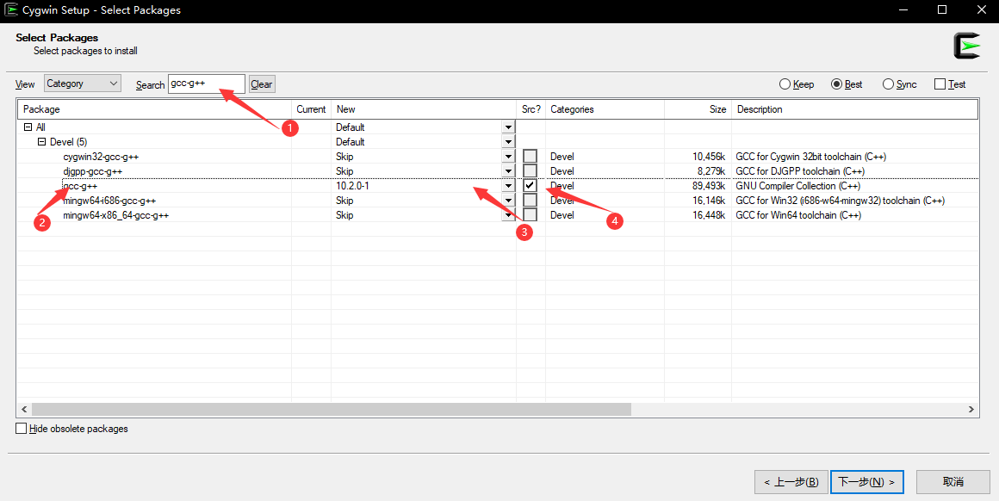This screenshot has width=999, height=501.
Task: Click description 'GCC for DJGPP toolchain (C++)'
Action: click(800, 171)
